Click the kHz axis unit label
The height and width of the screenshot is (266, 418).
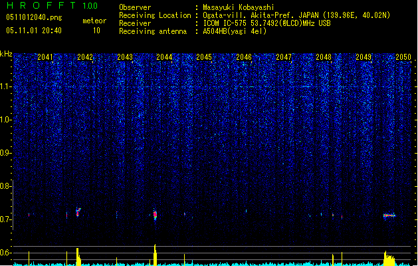(x=6, y=54)
